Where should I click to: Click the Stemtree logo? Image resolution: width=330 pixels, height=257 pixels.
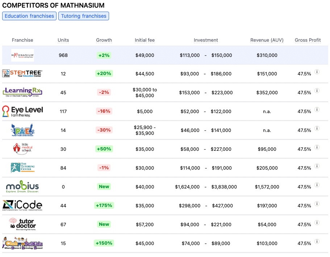[x=22, y=74]
